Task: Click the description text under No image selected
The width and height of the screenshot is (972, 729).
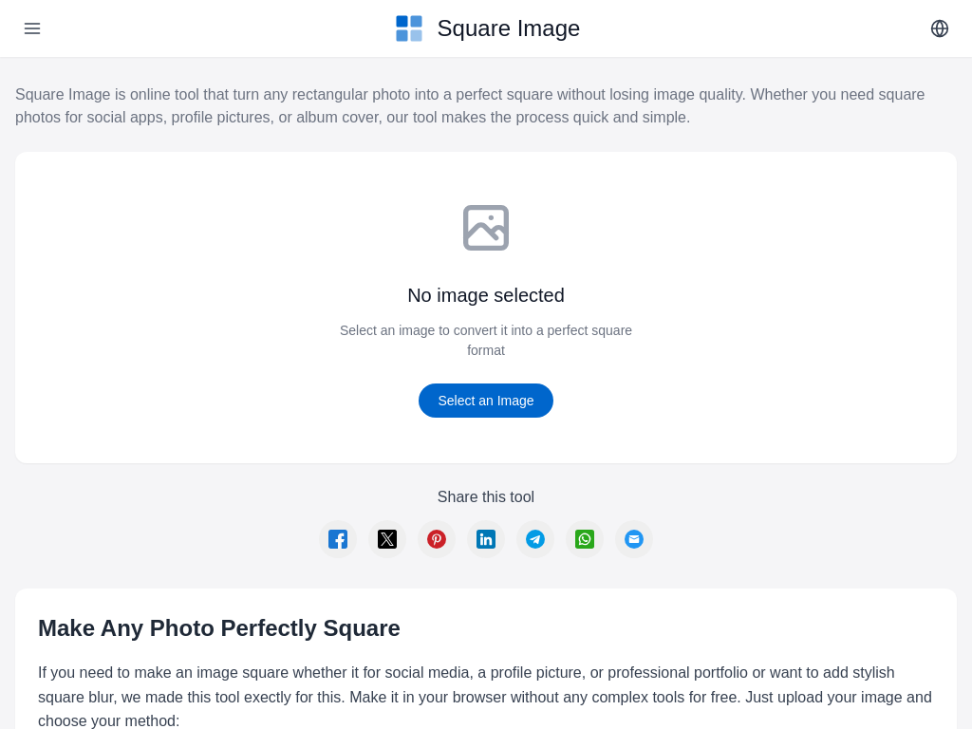Action: tap(486, 340)
